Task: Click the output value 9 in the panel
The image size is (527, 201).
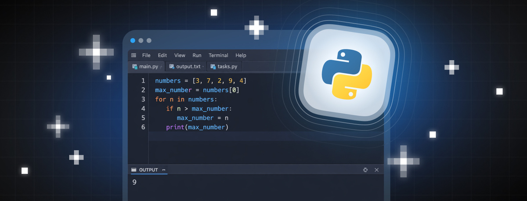Action: click(134, 182)
